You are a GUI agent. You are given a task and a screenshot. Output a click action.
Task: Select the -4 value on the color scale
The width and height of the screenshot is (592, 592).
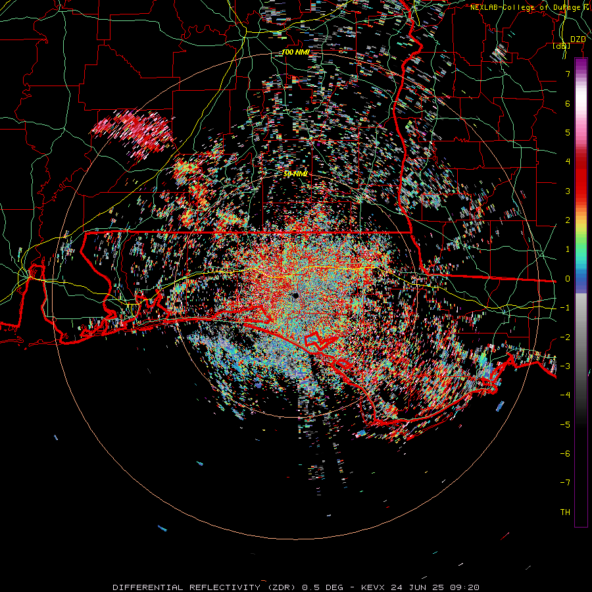click(565, 395)
